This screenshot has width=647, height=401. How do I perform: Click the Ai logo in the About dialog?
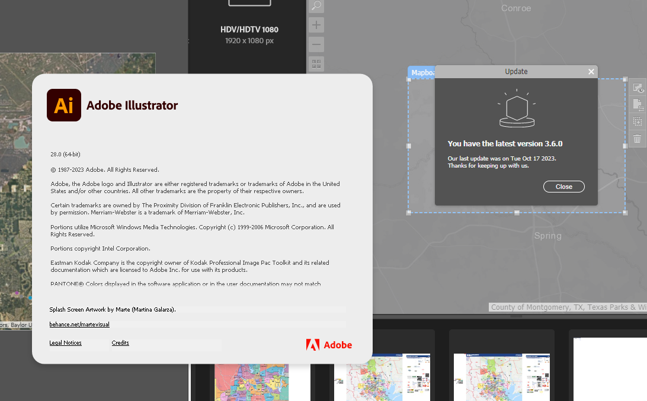[63, 105]
